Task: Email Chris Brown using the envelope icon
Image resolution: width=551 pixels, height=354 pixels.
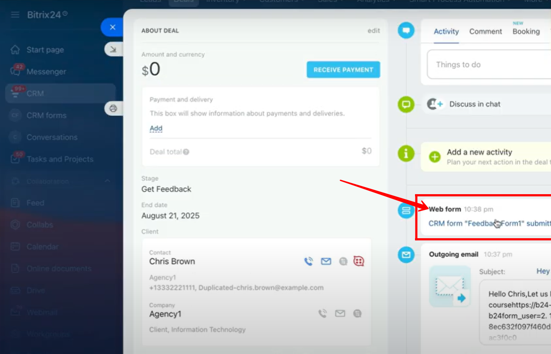Action: tap(326, 261)
